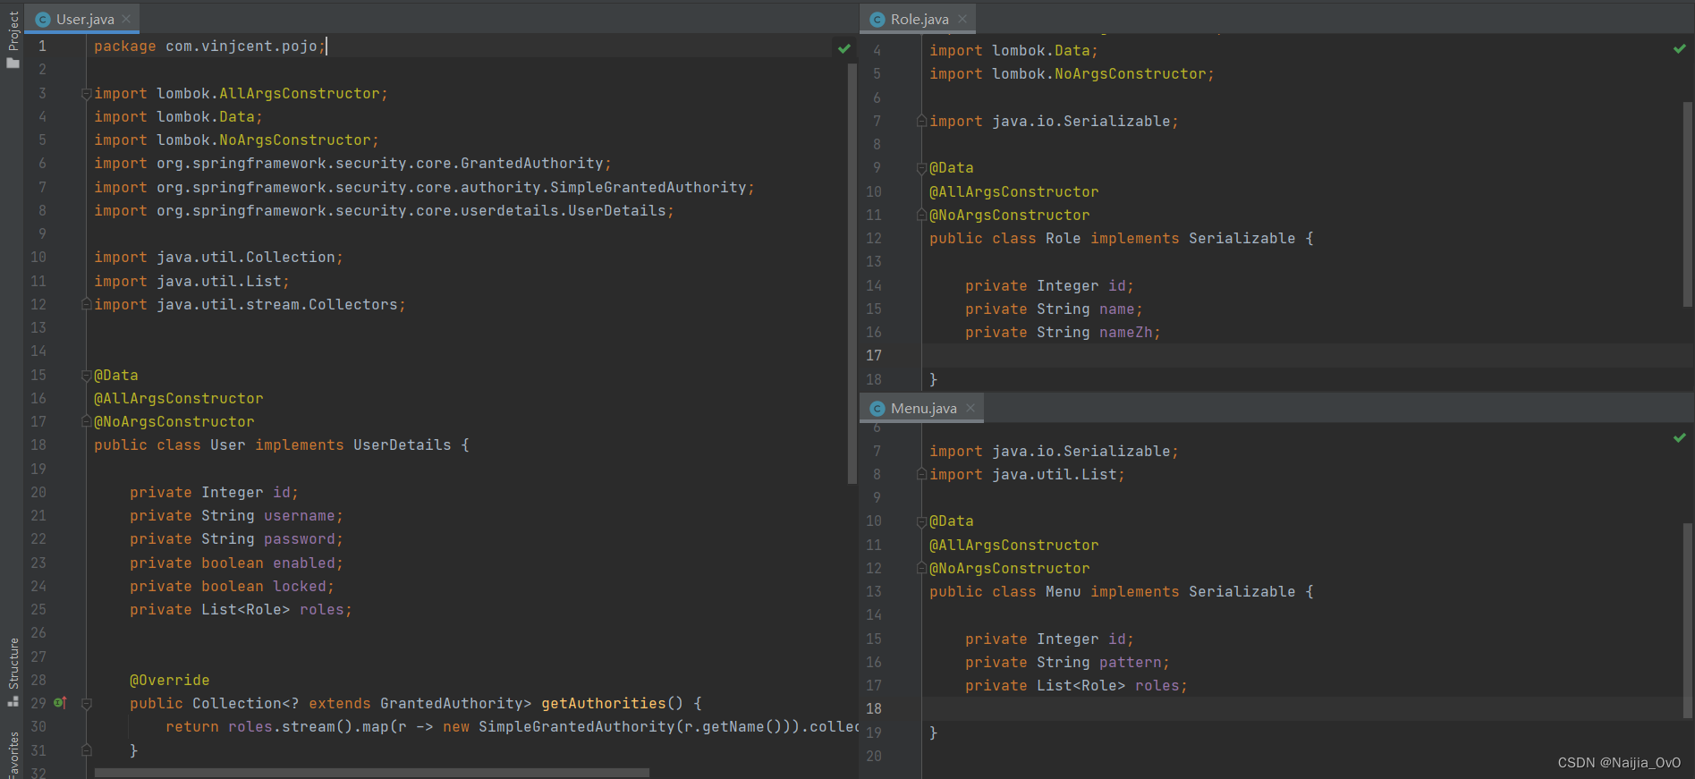Click the fold end marker at User.java line 31
Image resolution: width=1695 pixels, height=779 pixels.
coord(87,750)
